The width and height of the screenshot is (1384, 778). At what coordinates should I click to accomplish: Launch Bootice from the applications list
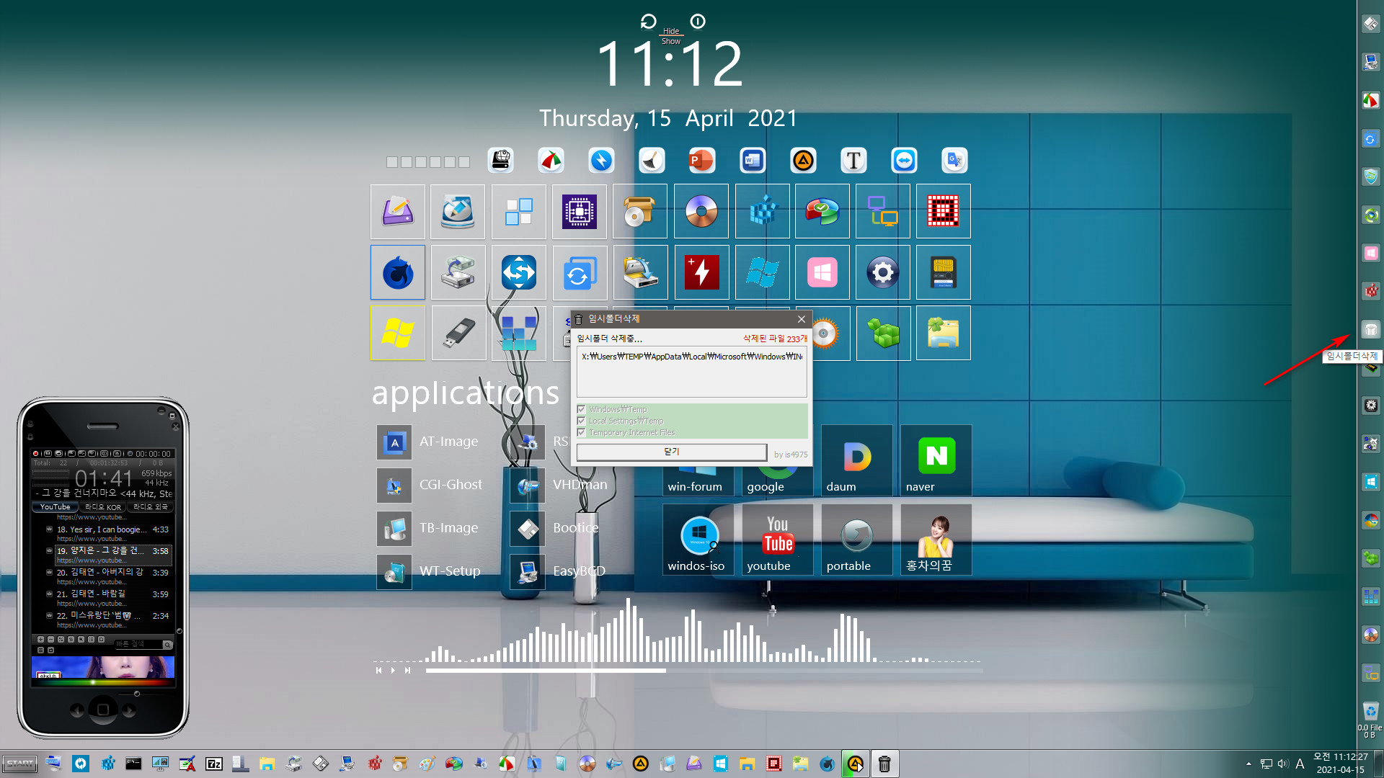(555, 528)
